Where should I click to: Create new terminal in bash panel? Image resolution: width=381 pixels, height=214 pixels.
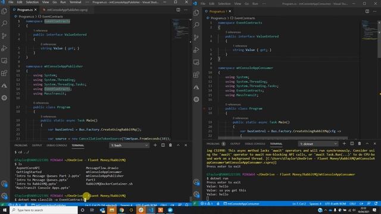coord(155,145)
